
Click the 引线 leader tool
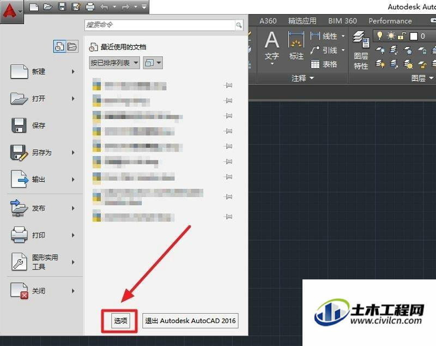[324, 50]
